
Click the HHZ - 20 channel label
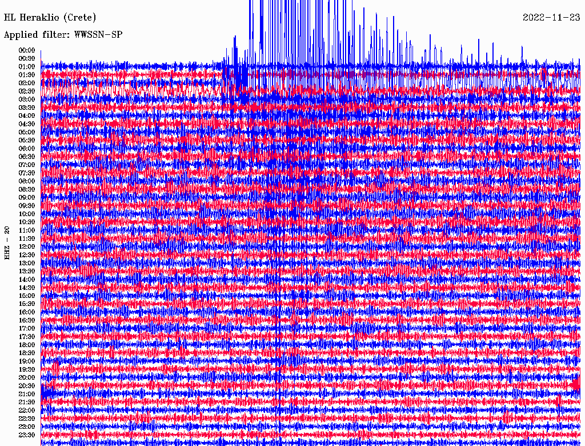[7, 243]
